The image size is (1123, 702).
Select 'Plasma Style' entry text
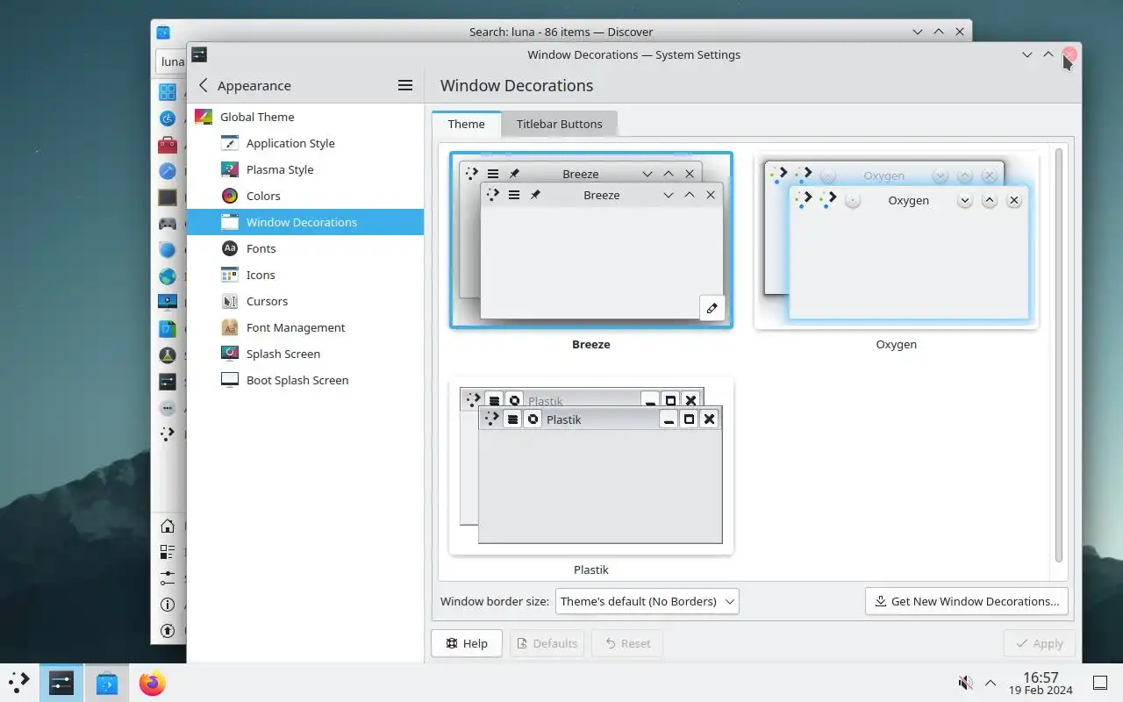pyautogui.click(x=280, y=169)
